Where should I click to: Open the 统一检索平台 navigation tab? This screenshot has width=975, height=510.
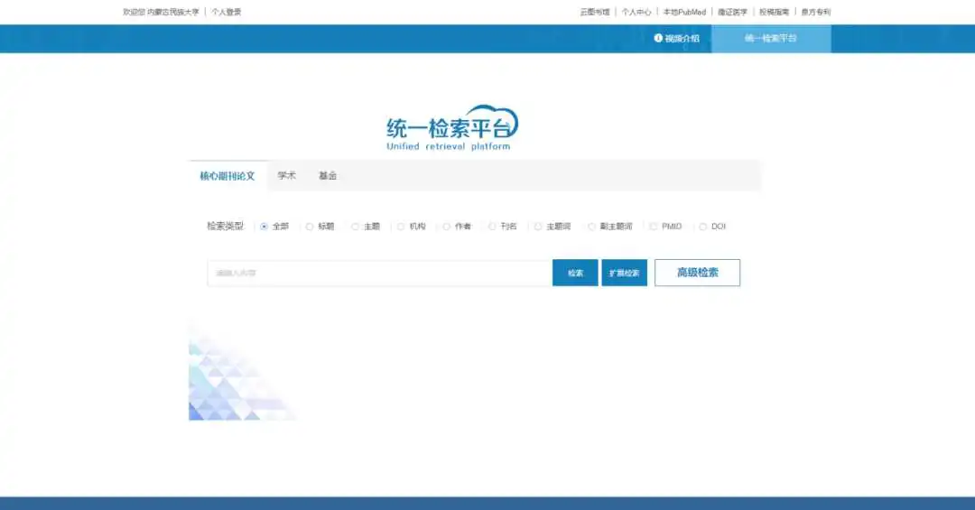[771, 39]
